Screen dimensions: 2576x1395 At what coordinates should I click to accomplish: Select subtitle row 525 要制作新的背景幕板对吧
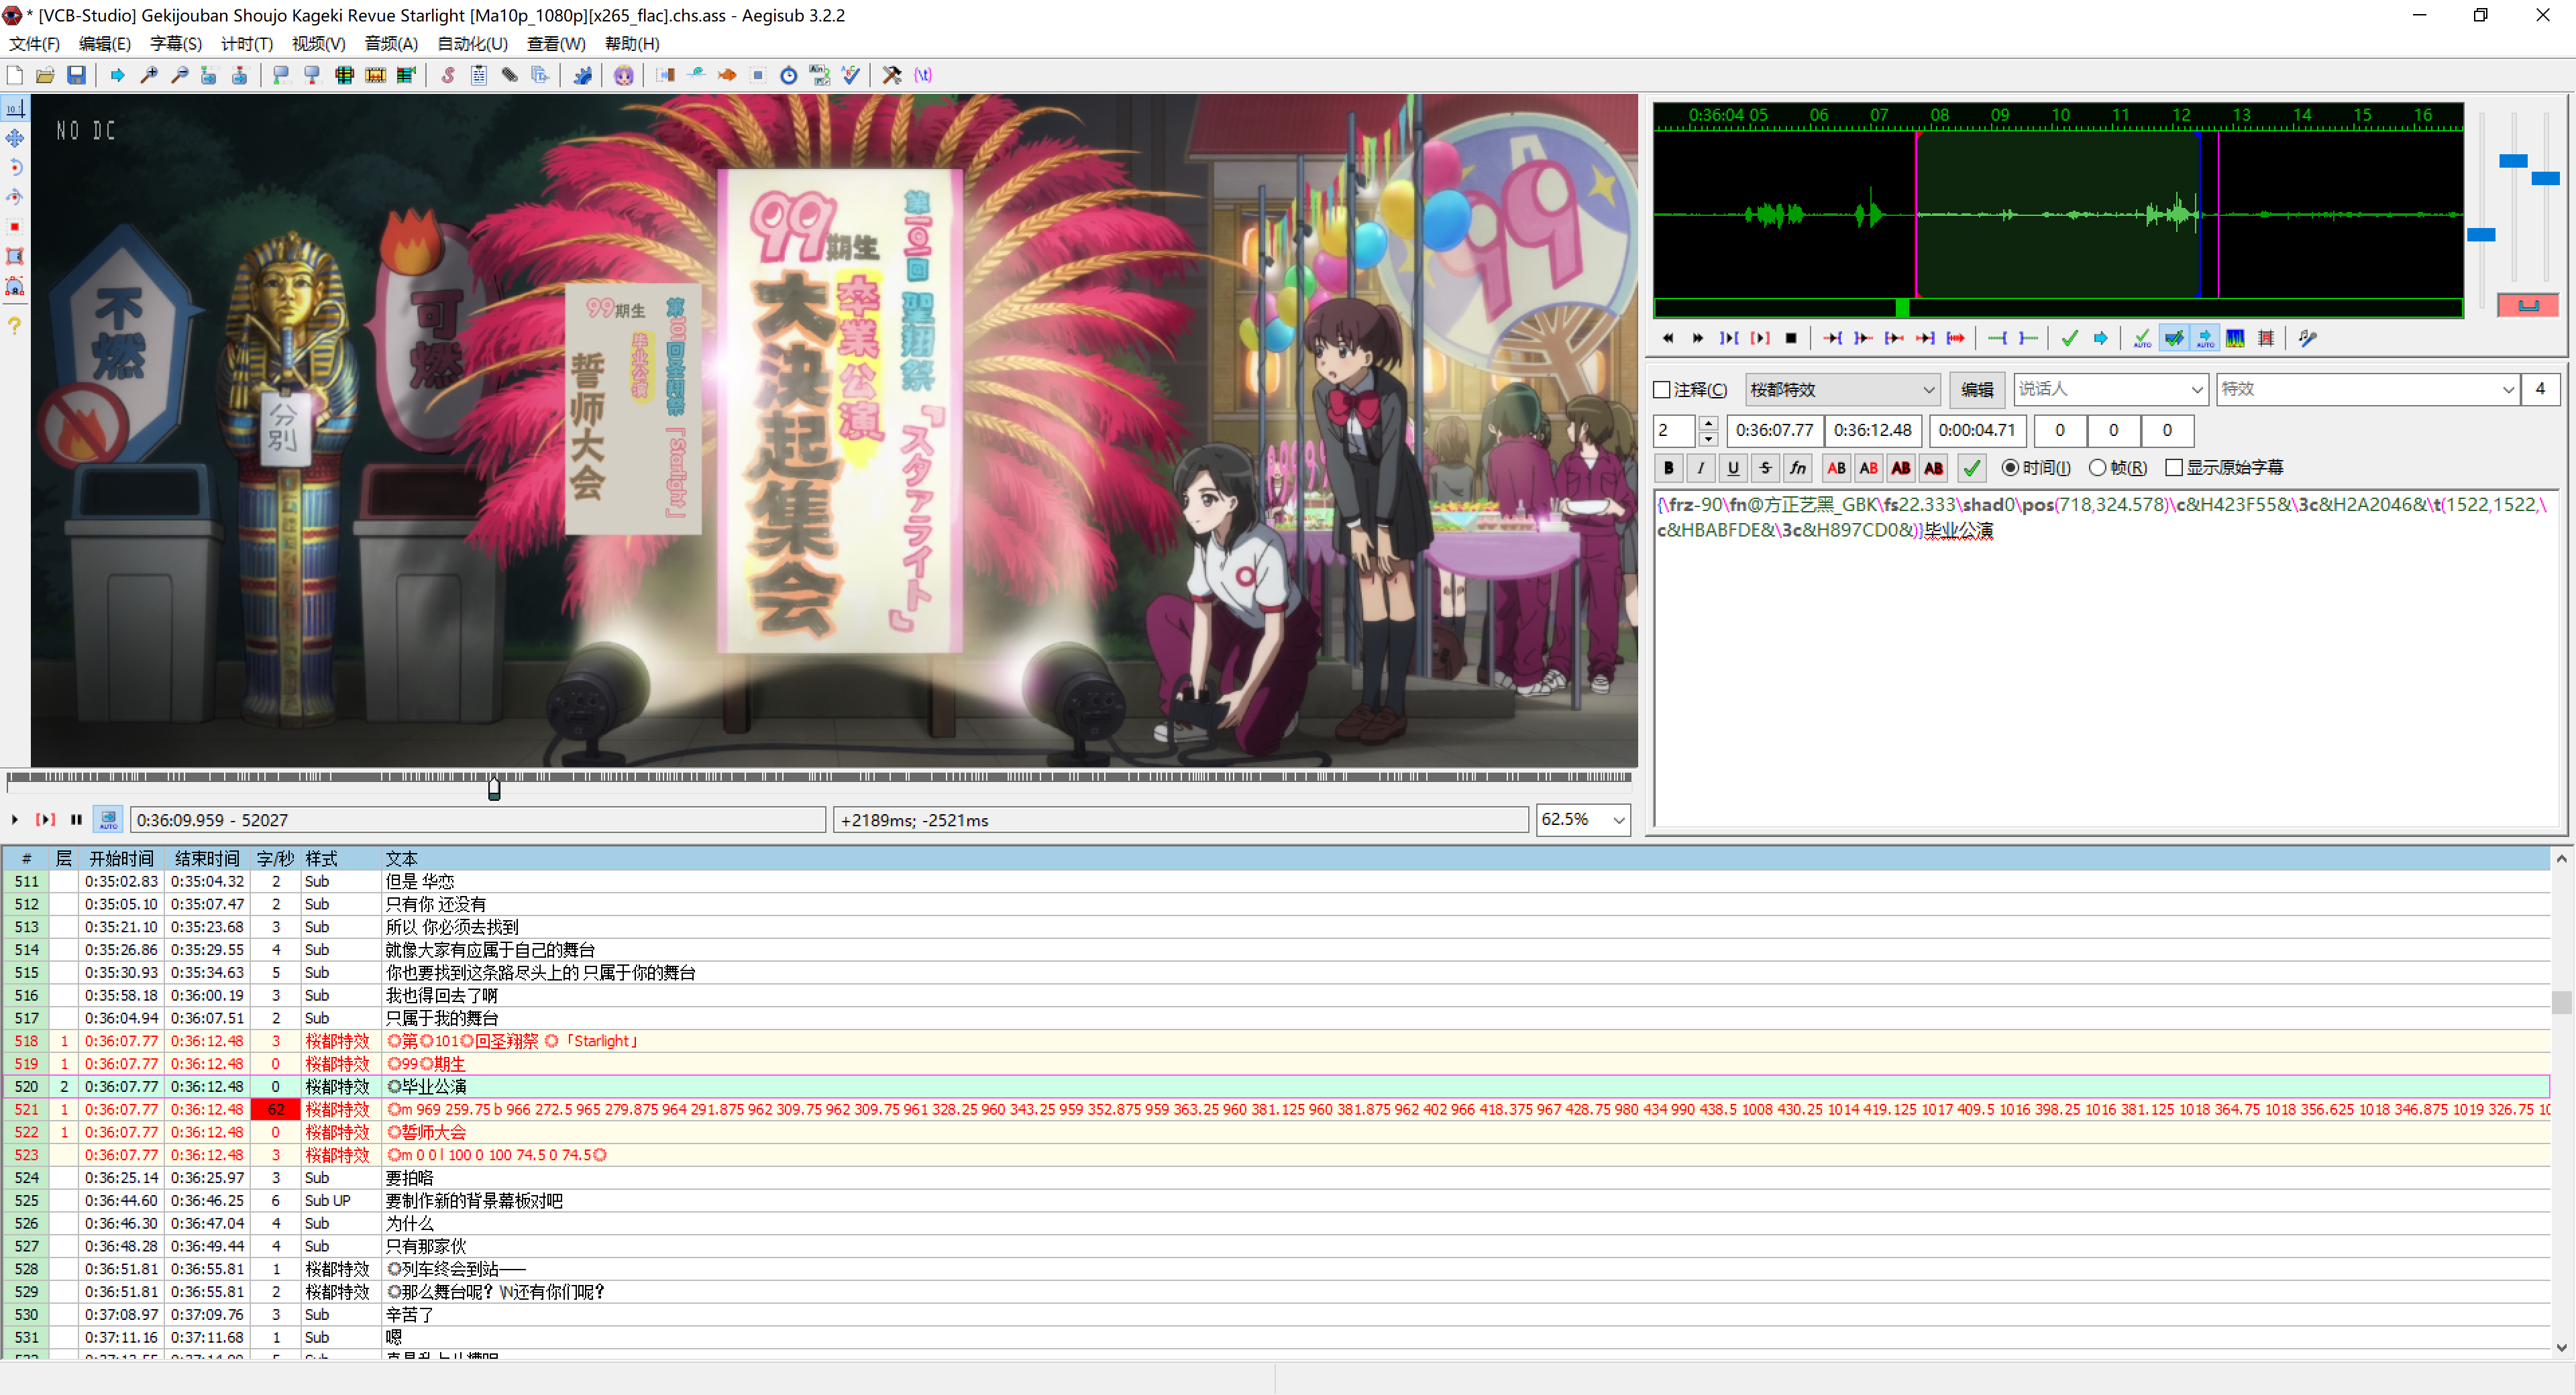[x=1276, y=1200]
